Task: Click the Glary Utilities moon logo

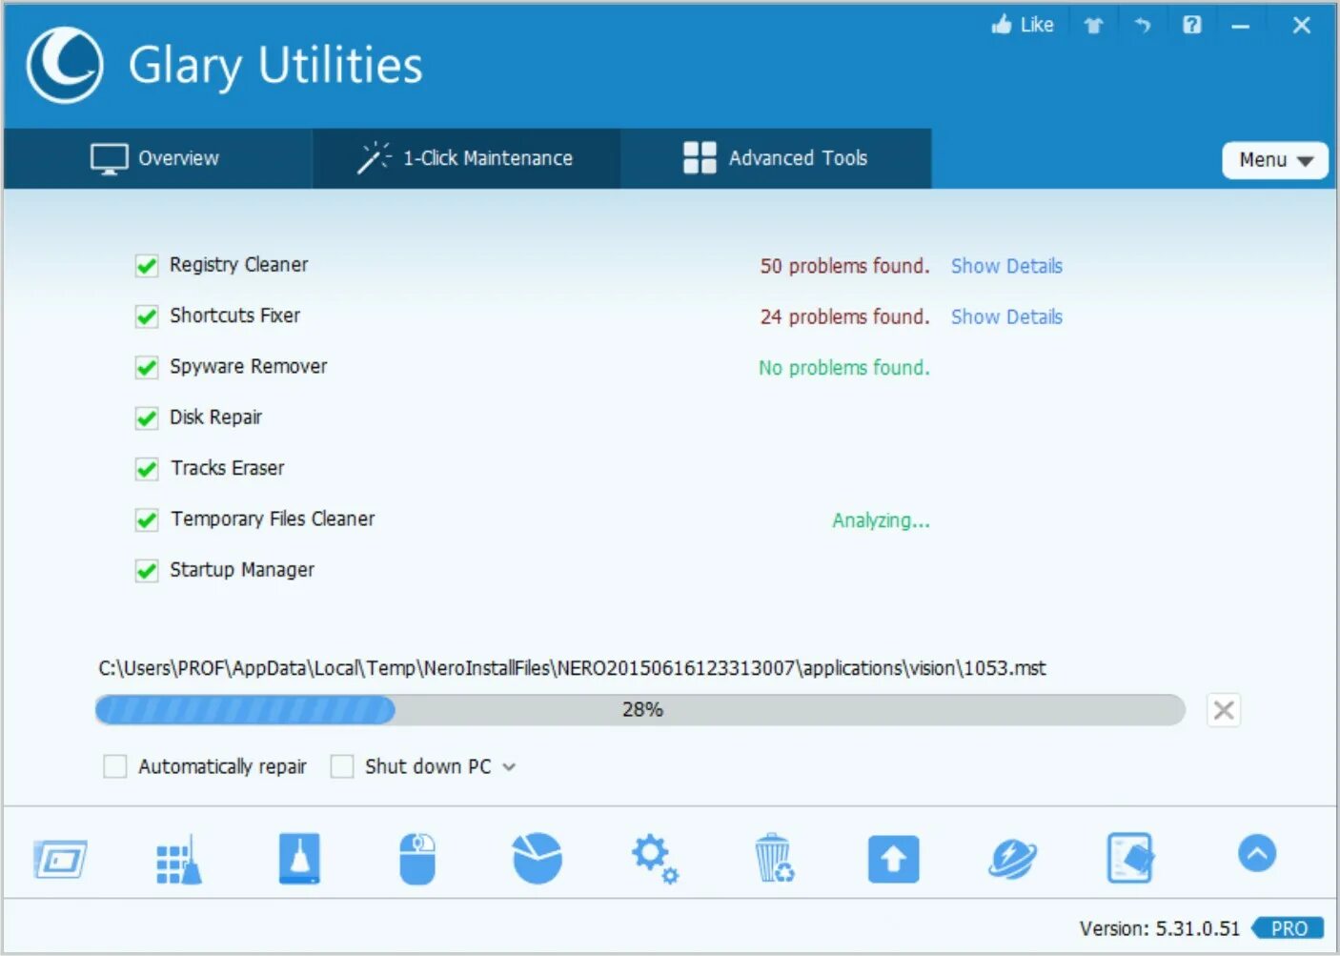Action: [x=64, y=64]
